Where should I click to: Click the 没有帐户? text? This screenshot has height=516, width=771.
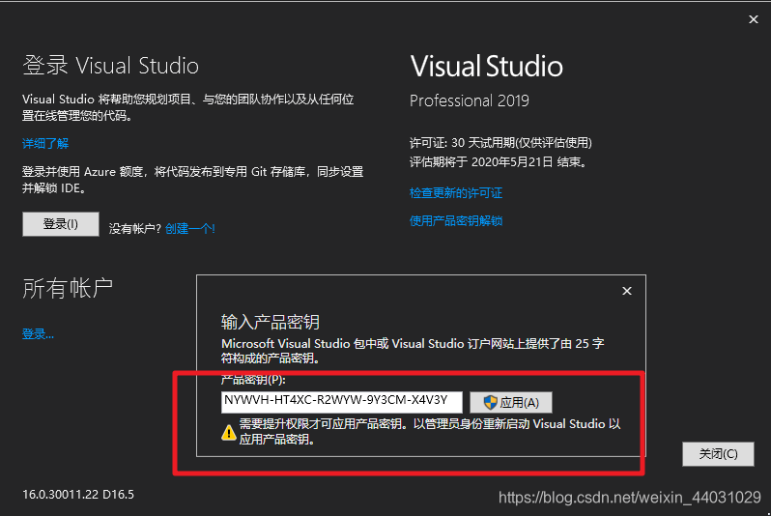[x=134, y=229]
